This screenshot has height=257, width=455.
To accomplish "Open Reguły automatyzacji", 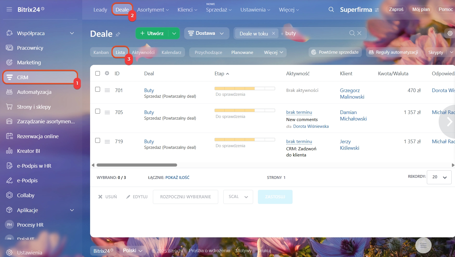I will 394,52.
